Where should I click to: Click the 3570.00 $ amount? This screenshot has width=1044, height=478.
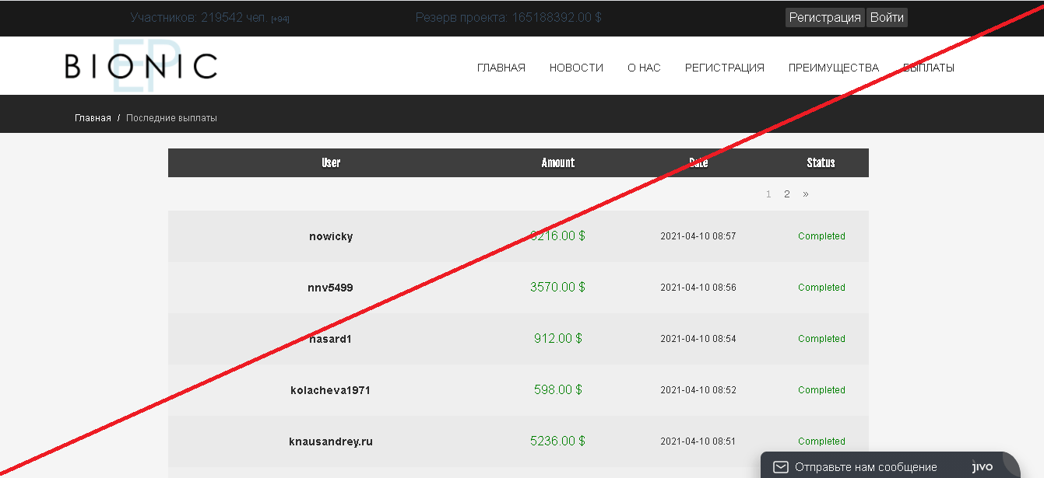558,288
